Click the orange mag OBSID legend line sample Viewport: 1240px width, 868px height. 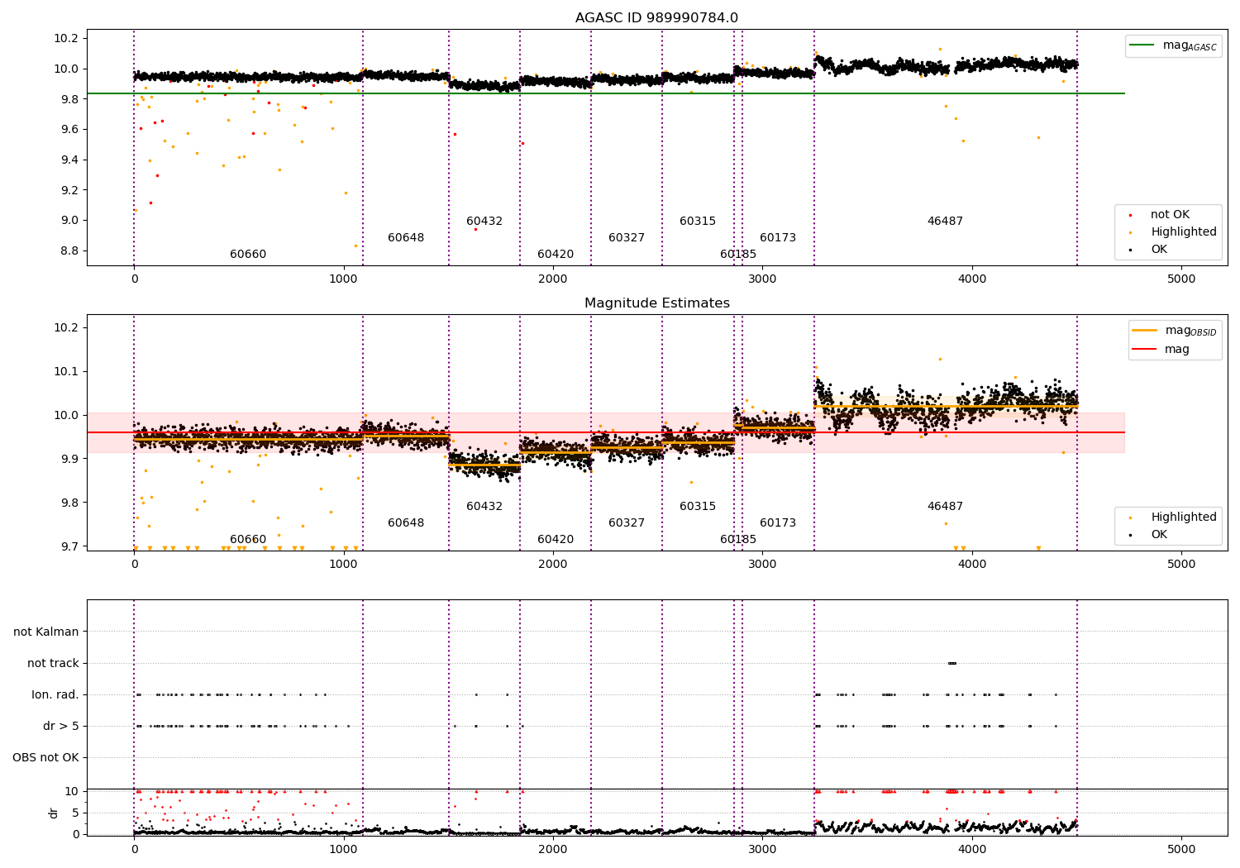(x=1145, y=330)
